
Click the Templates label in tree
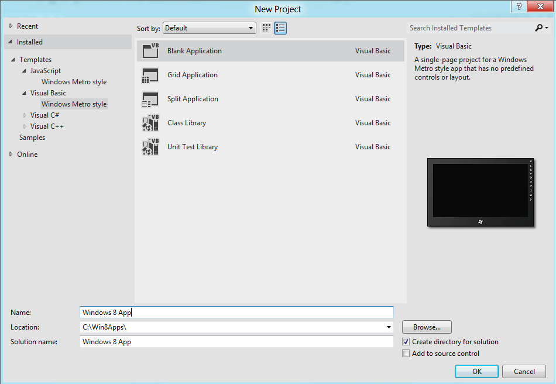tap(36, 60)
